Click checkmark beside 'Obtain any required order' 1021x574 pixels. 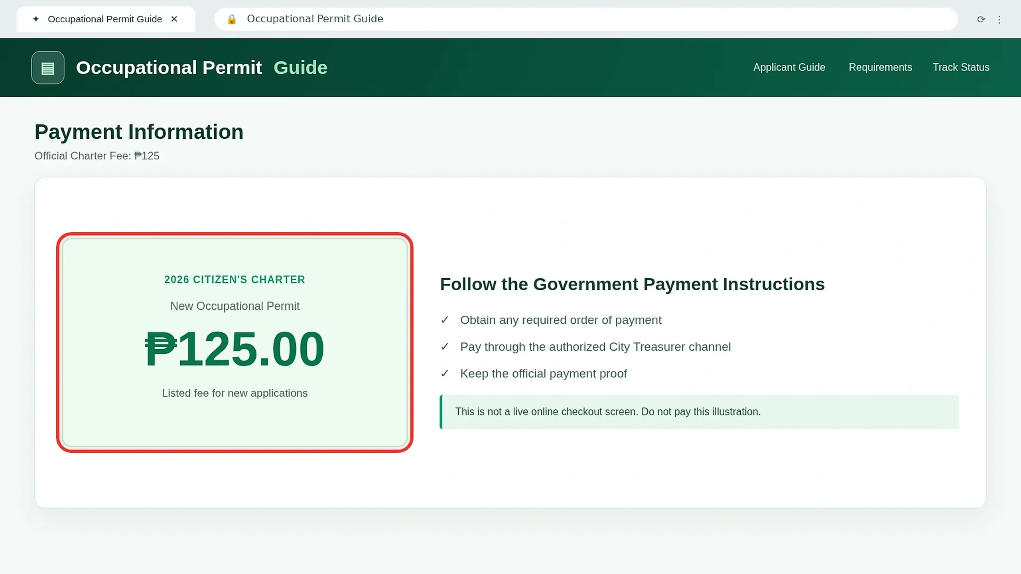pos(445,320)
